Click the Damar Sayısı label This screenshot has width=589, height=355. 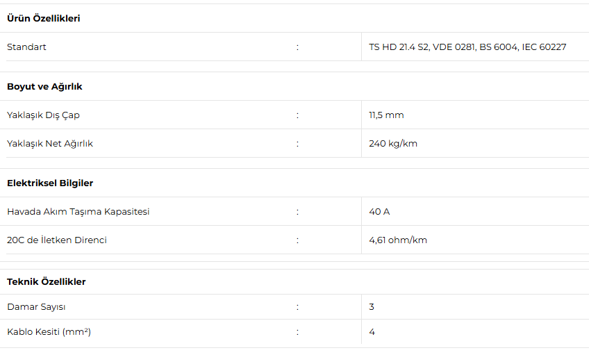point(36,307)
